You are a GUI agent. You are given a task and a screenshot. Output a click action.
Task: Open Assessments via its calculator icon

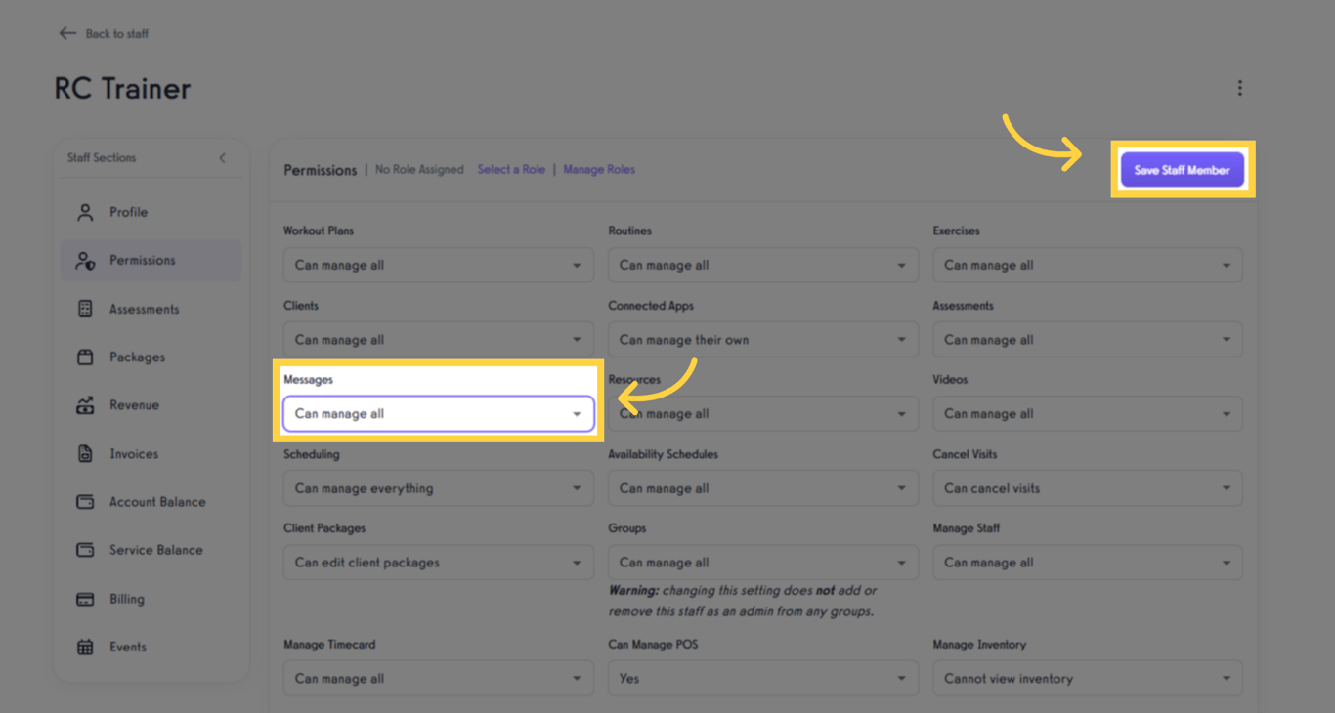pos(88,309)
